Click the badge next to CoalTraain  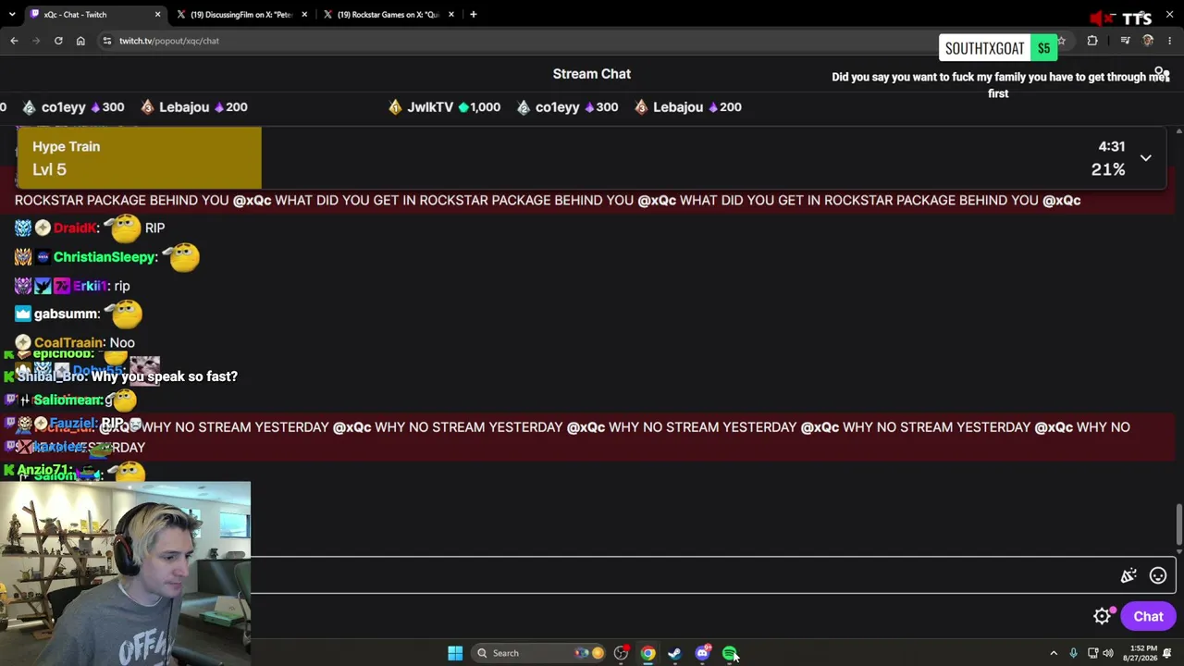click(x=23, y=343)
